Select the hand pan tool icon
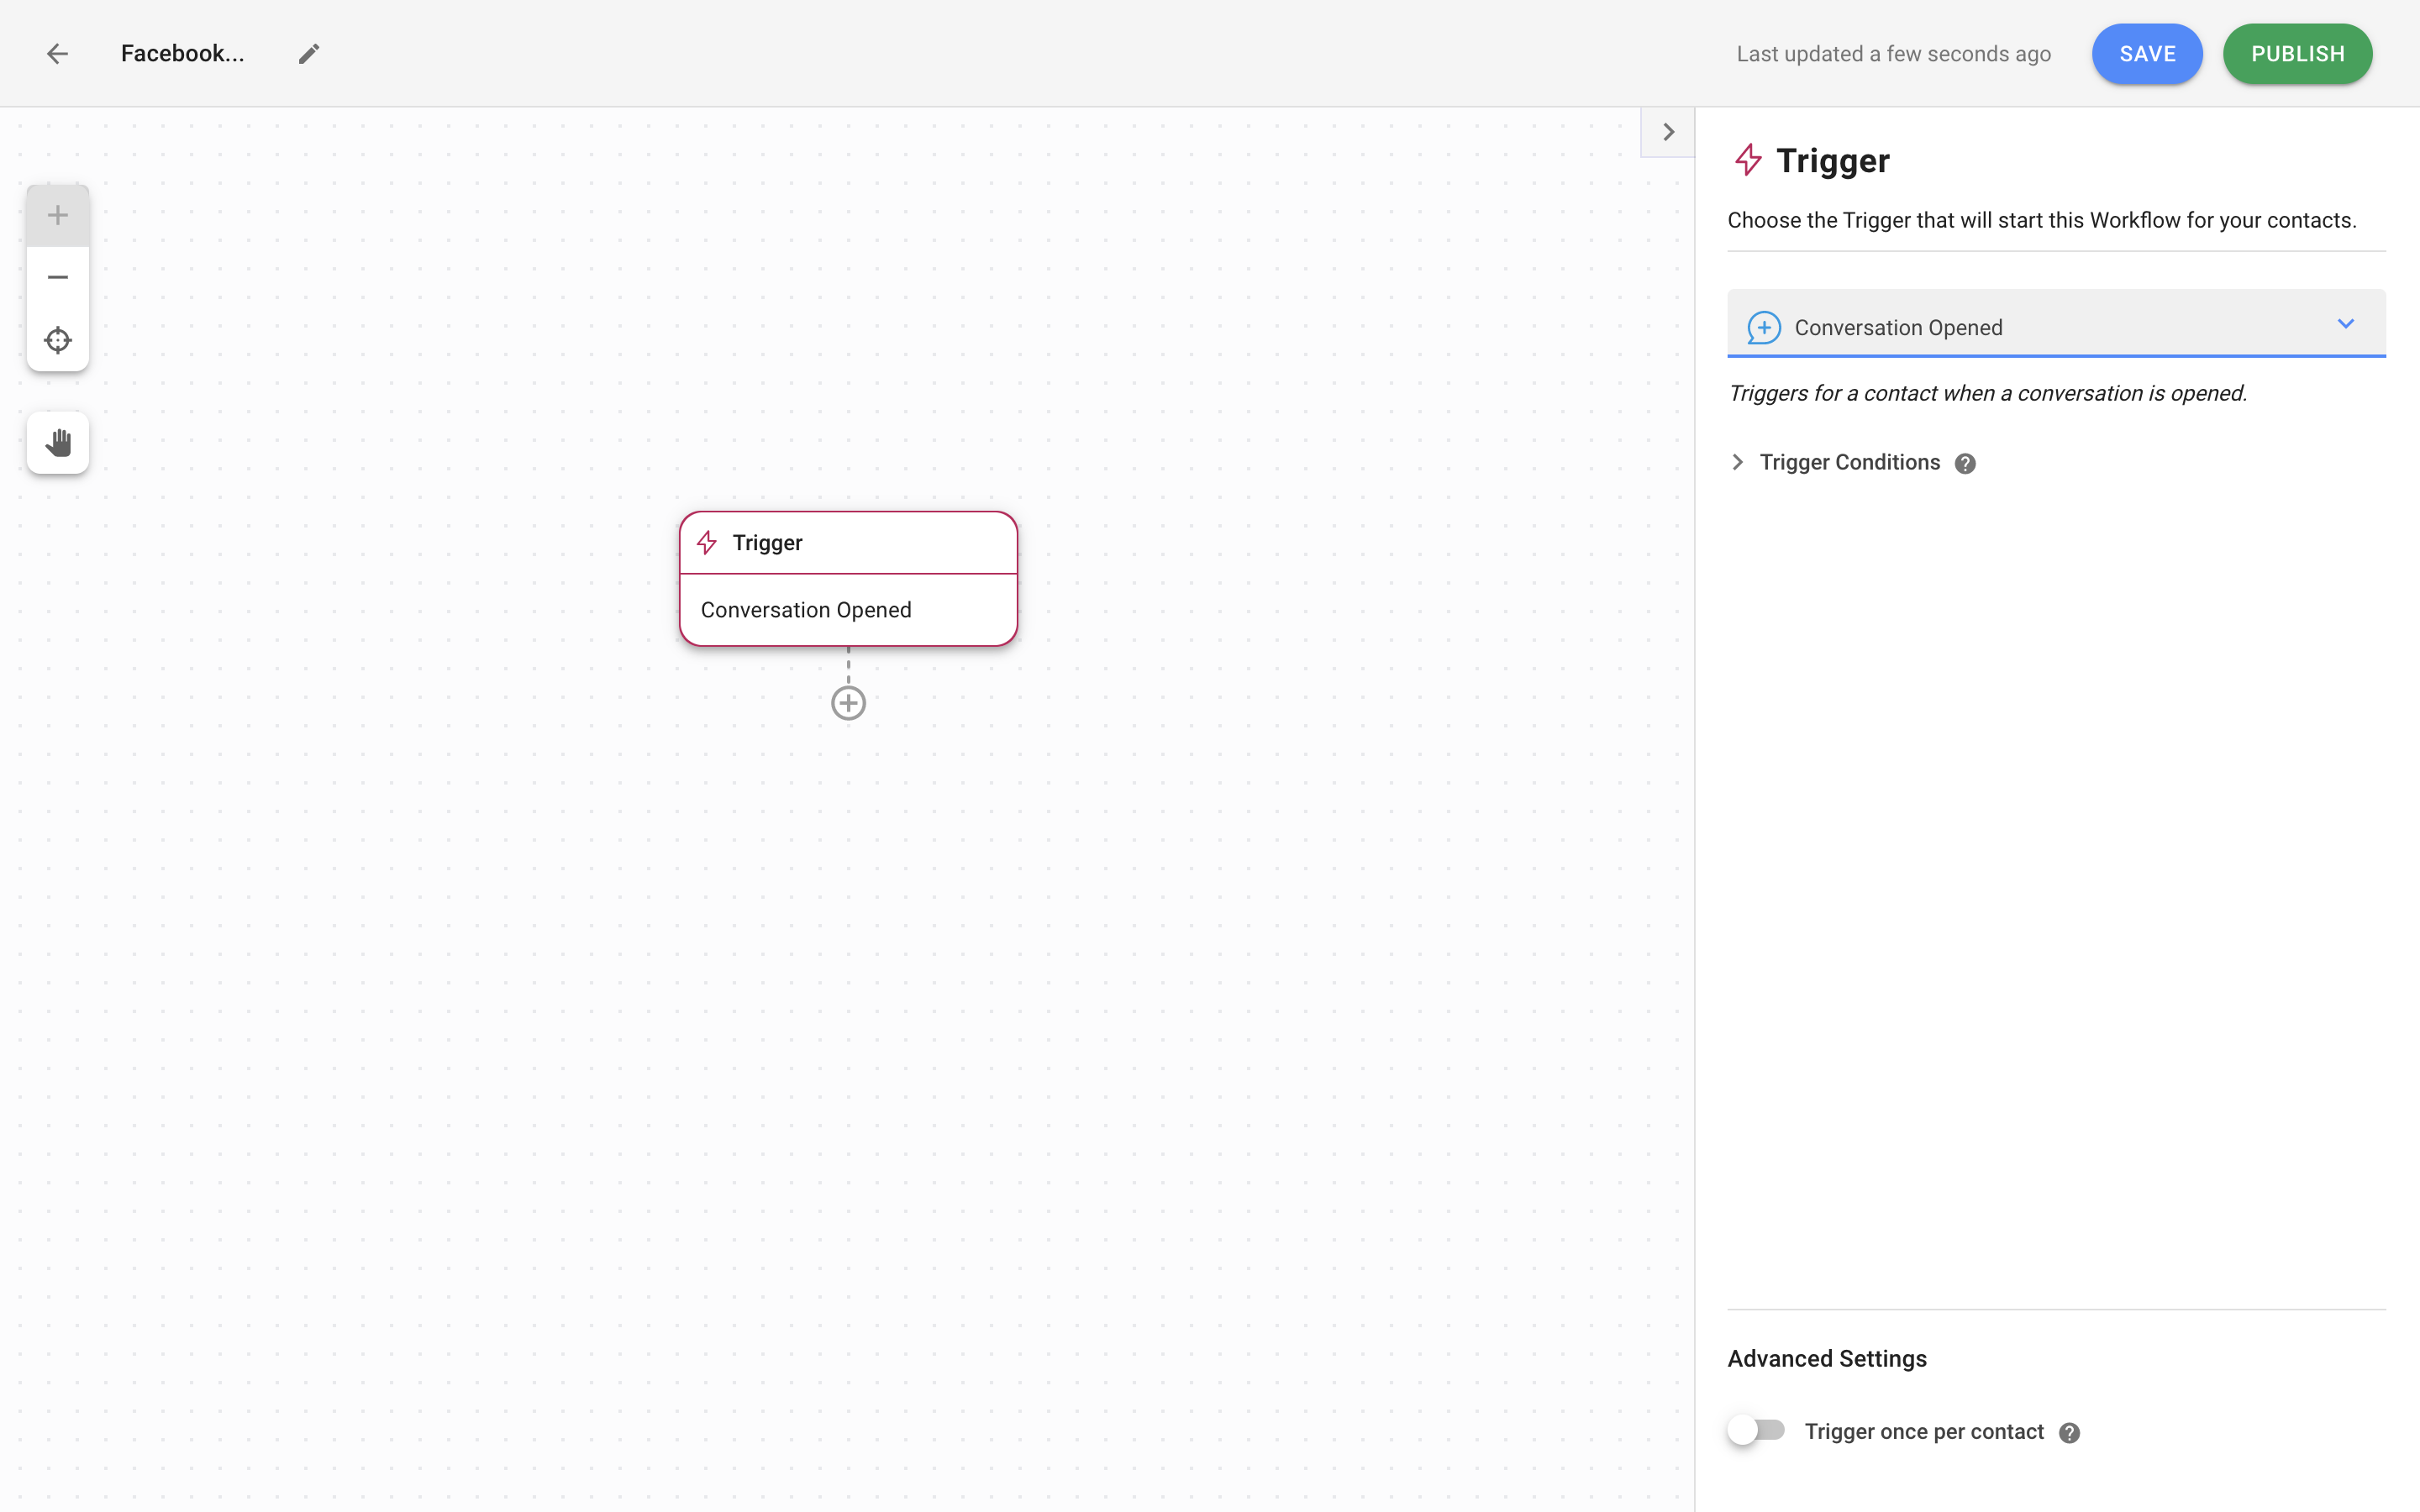Image resolution: width=2420 pixels, height=1512 pixels. (x=57, y=443)
